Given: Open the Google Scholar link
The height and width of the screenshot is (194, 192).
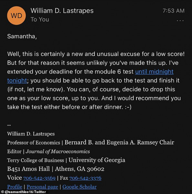Looking at the screenshot, I should point(80,187).
